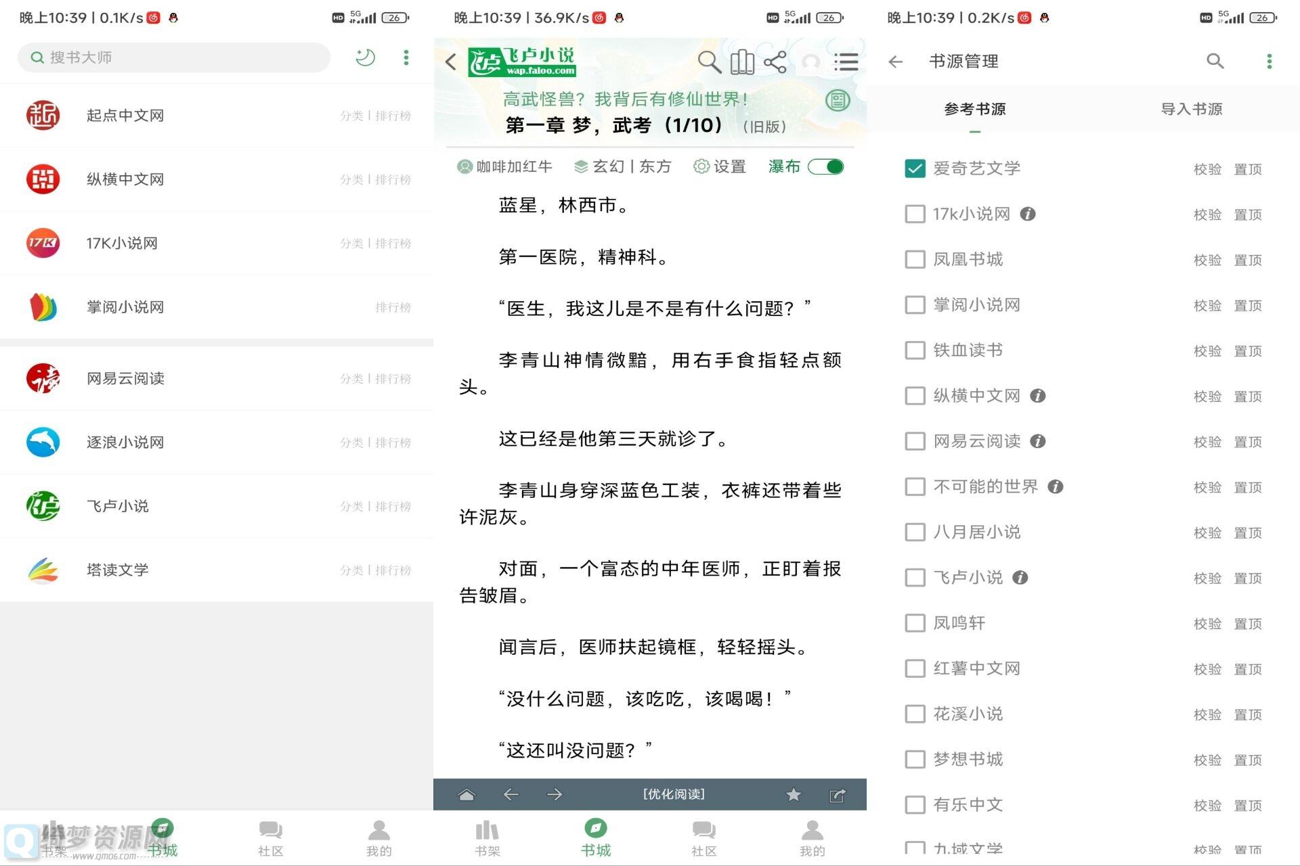1300x866 pixels.
Task: Click 置顶 for 梦想书城
Action: click(x=1248, y=760)
